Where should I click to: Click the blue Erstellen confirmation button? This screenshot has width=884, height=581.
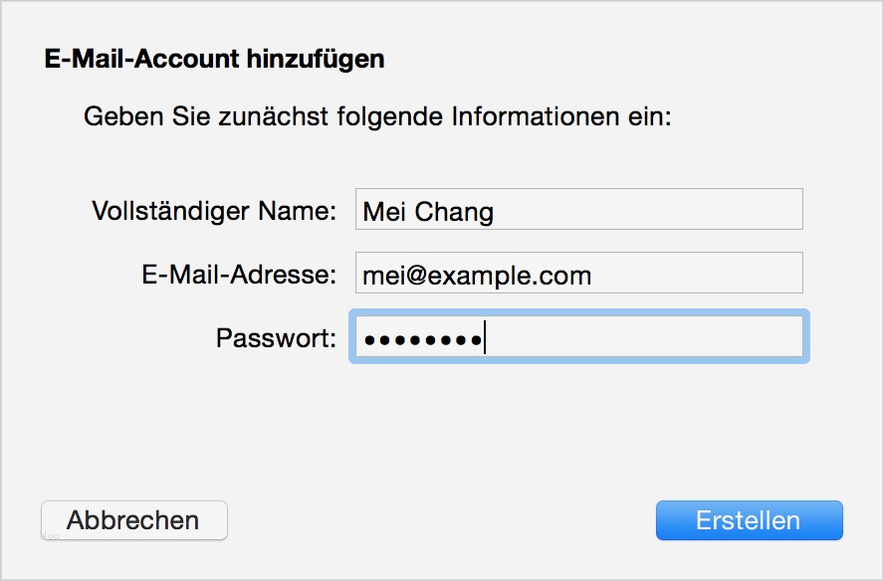(749, 519)
